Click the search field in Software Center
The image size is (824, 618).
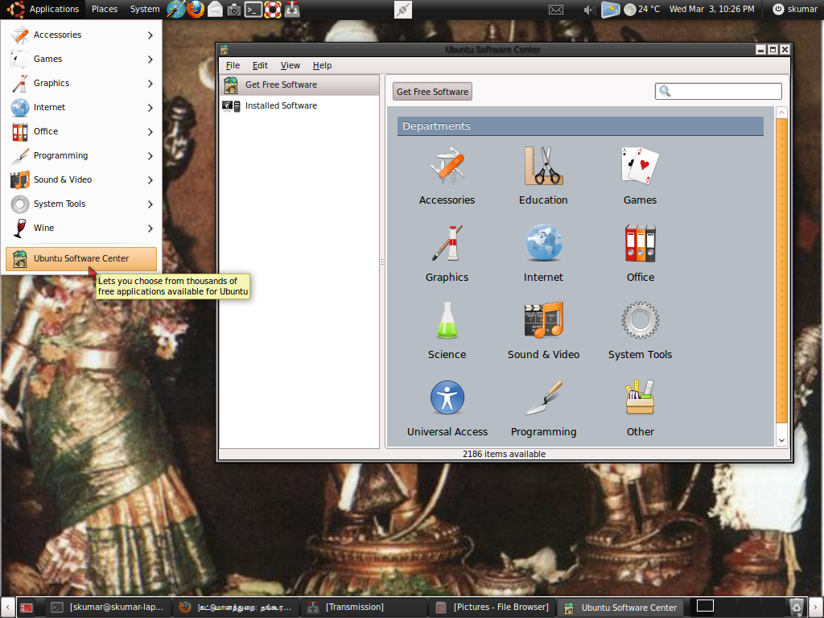[x=719, y=92]
